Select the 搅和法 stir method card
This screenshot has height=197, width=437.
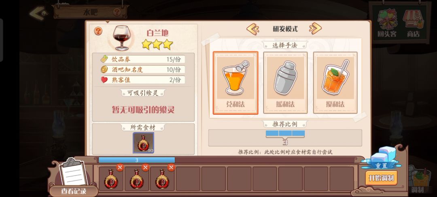click(x=335, y=83)
